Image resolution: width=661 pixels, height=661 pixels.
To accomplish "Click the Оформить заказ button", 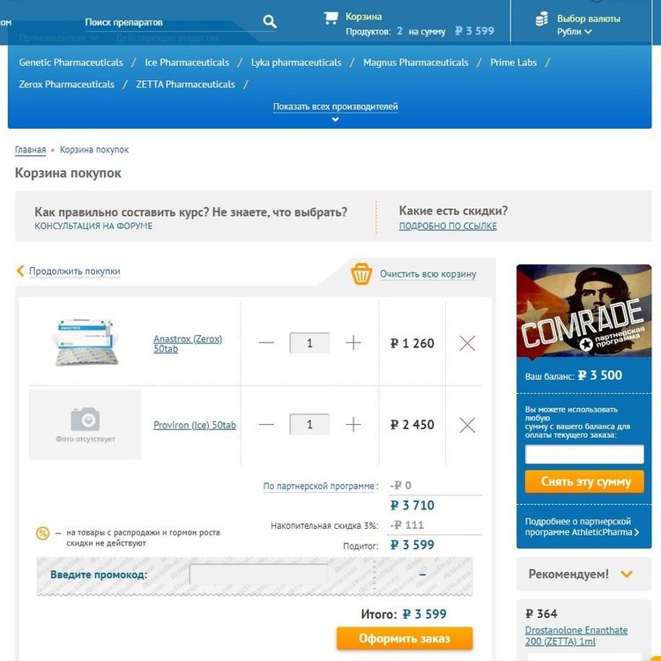I will click(405, 638).
